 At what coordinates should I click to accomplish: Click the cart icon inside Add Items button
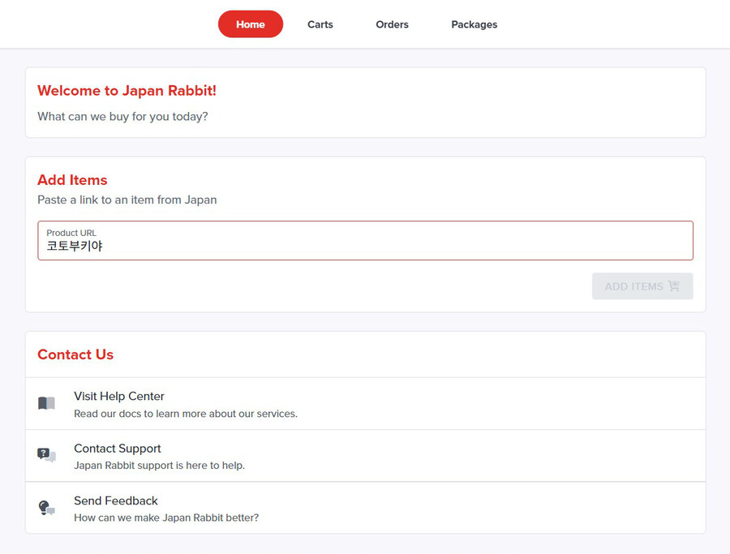pos(673,286)
